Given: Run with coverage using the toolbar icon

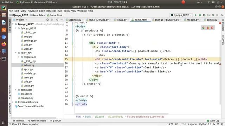Looking at the screenshot, I should [204, 15].
